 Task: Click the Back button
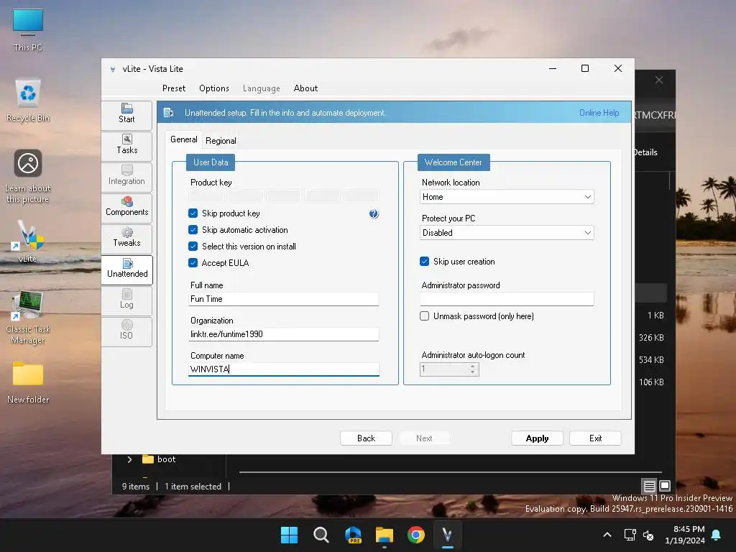click(366, 438)
